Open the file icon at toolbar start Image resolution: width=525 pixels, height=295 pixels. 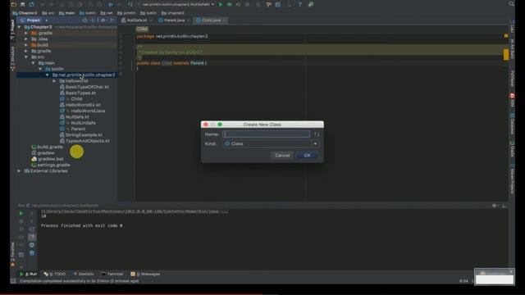click(14, 4)
